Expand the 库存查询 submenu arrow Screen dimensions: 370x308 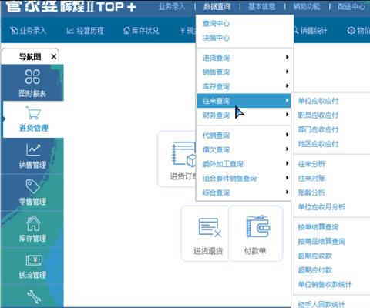(288, 85)
